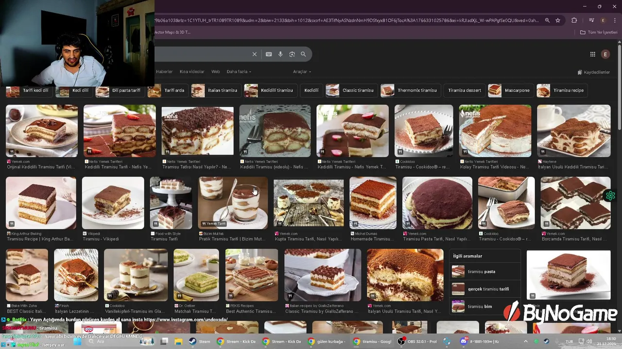Open Chrome extensions puzzle icon
Screen dimensions: 622x349
click(x=574, y=20)
